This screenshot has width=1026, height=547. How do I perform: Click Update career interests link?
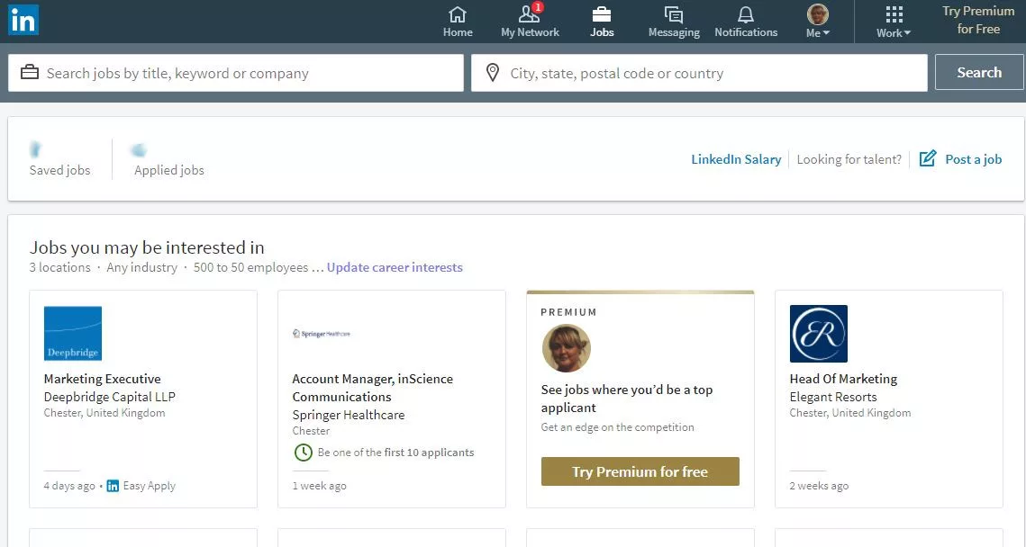coord(395,267)
